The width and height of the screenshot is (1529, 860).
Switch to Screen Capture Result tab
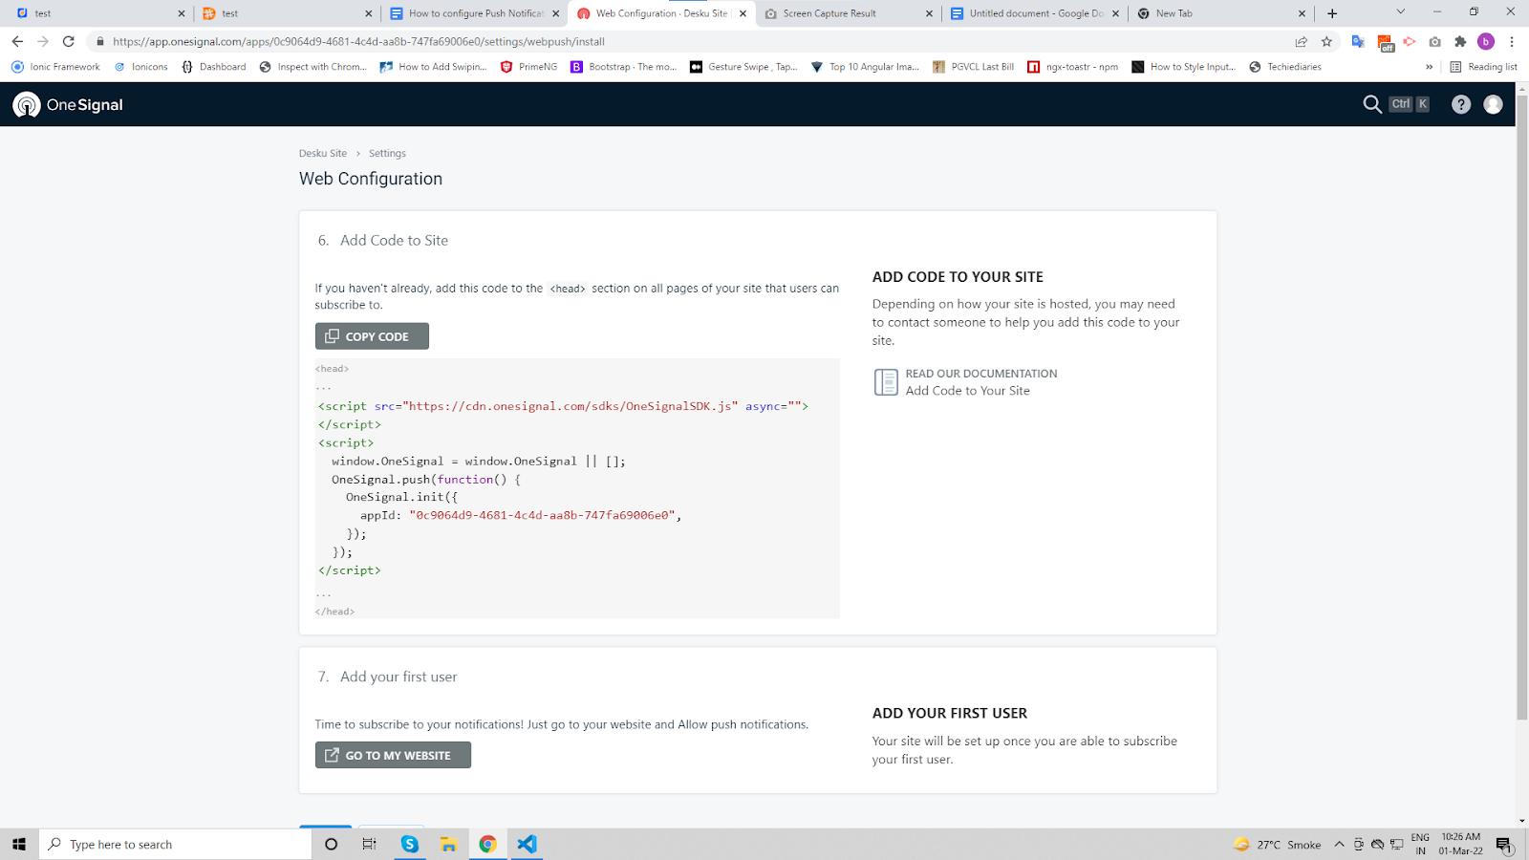(849, 13)
